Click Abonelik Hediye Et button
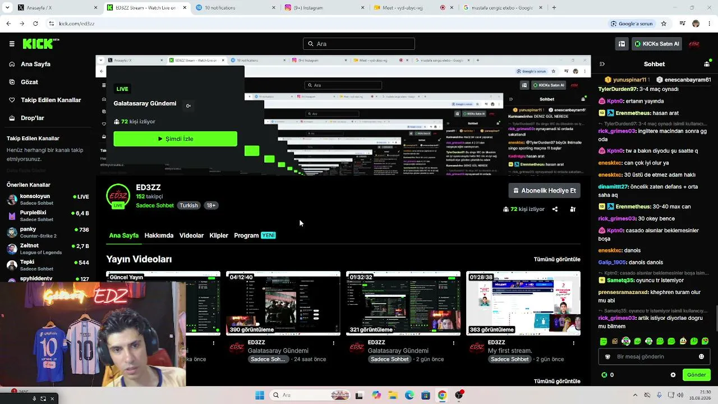 (x=544, y=191)
